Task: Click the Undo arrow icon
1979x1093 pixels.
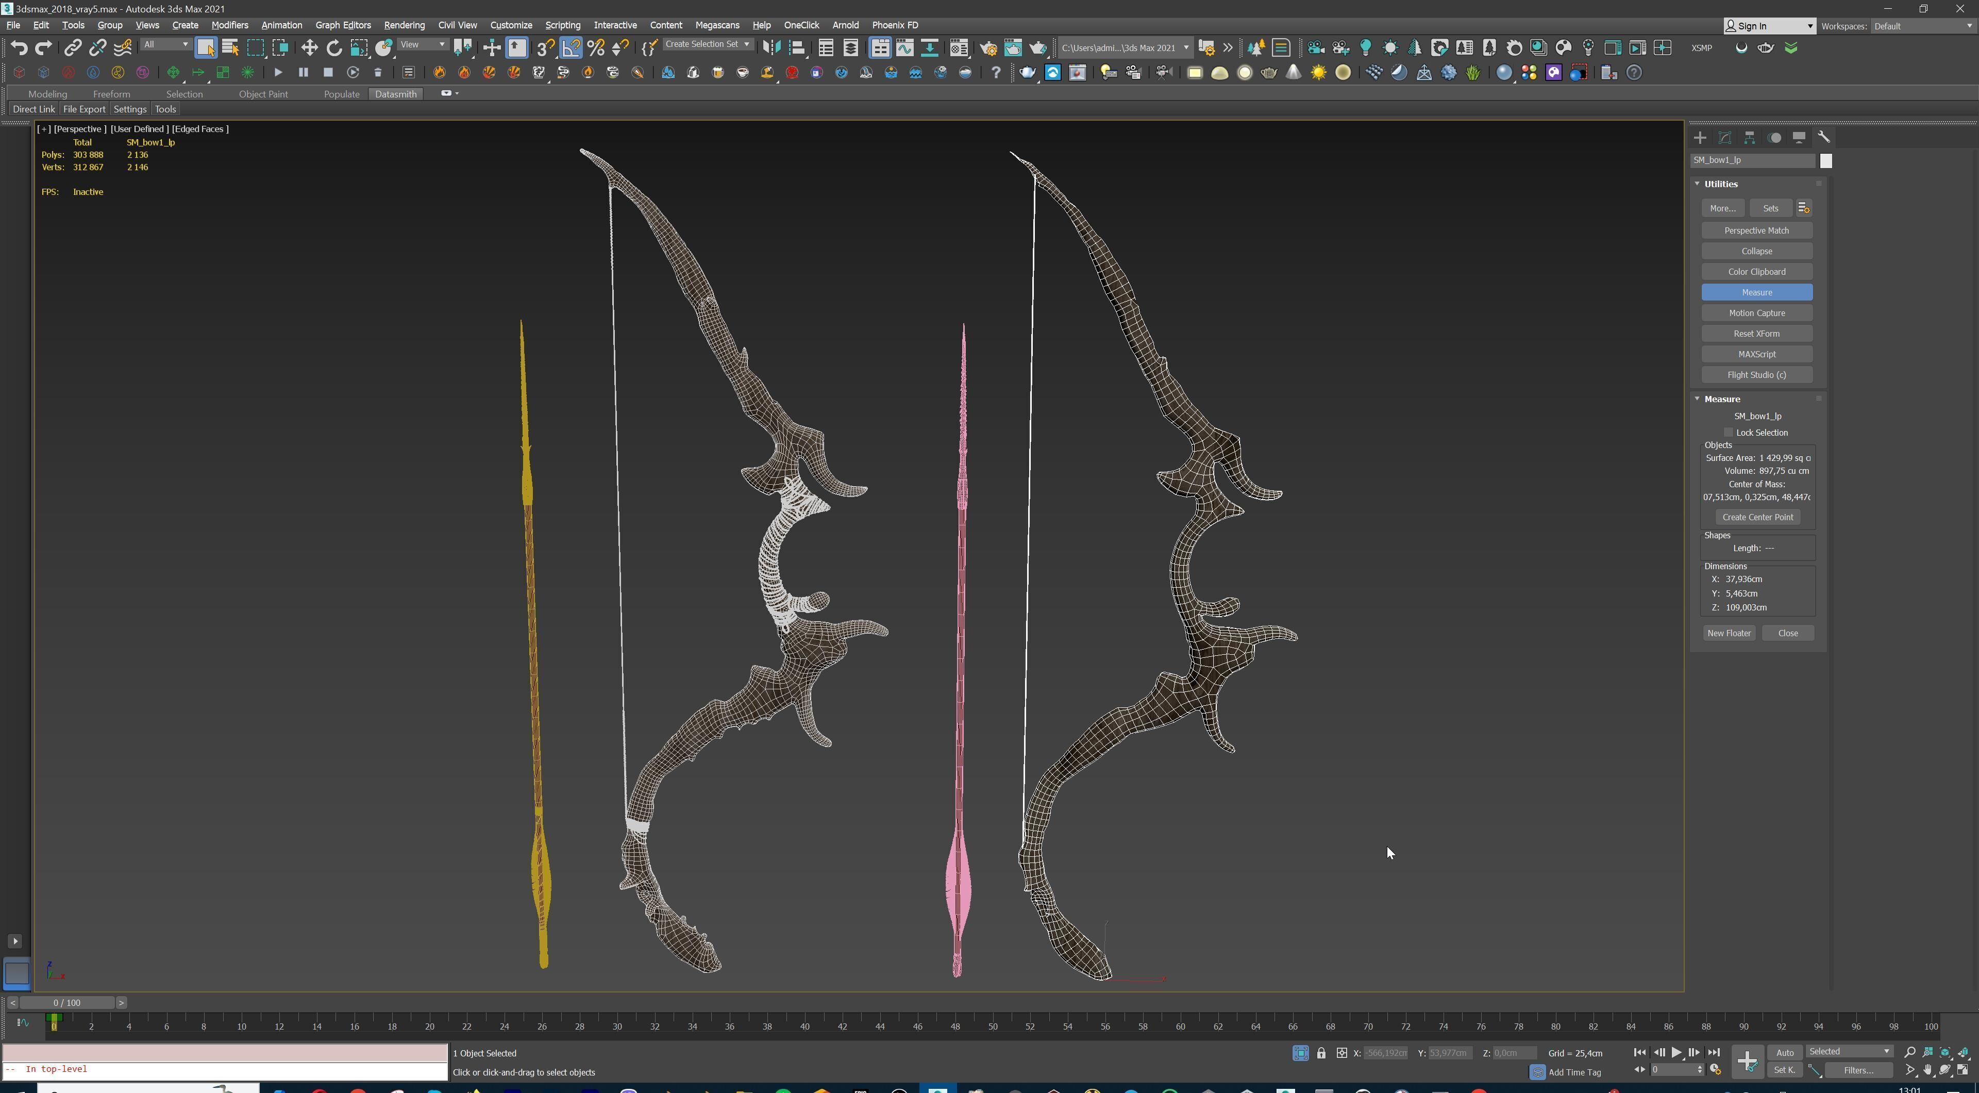Action: (x=19, y=47)
